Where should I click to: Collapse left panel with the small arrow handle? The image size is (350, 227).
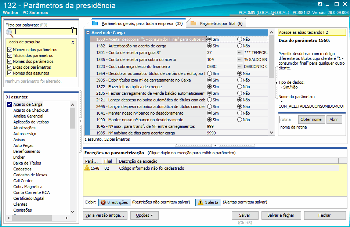80,122
